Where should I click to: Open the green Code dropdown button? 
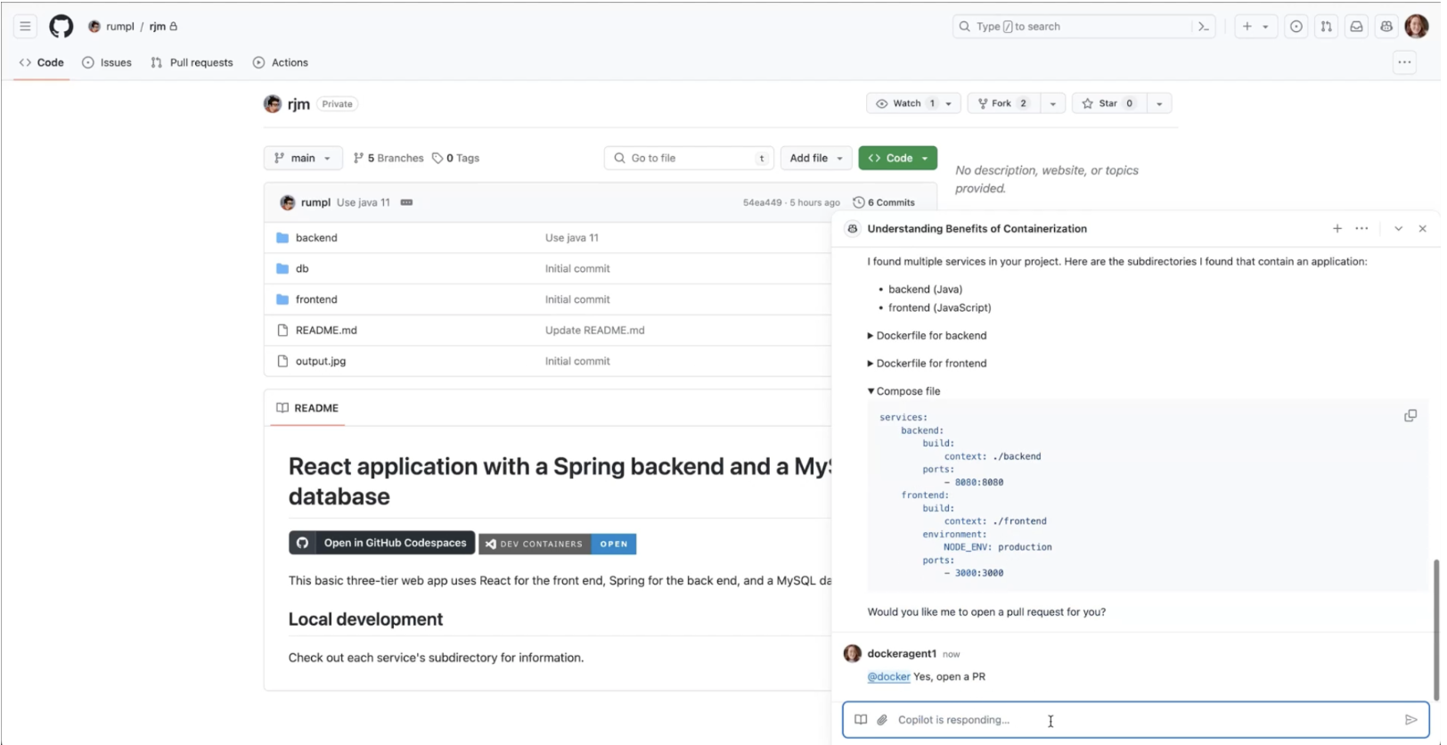pos(897,158)
